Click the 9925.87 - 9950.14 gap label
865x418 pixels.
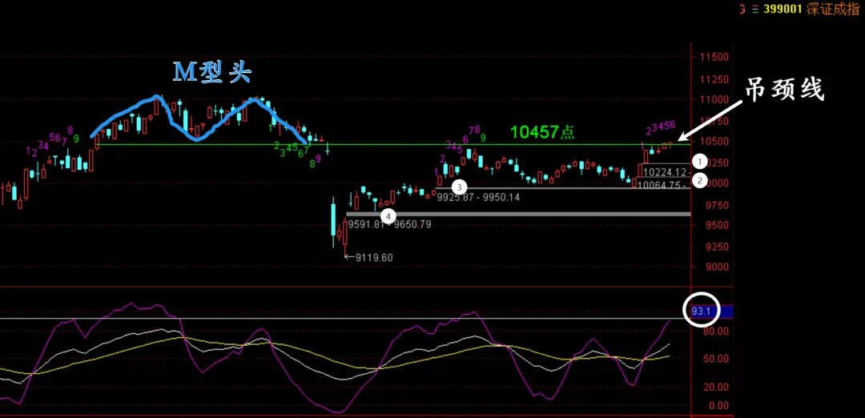coord(478,197)
